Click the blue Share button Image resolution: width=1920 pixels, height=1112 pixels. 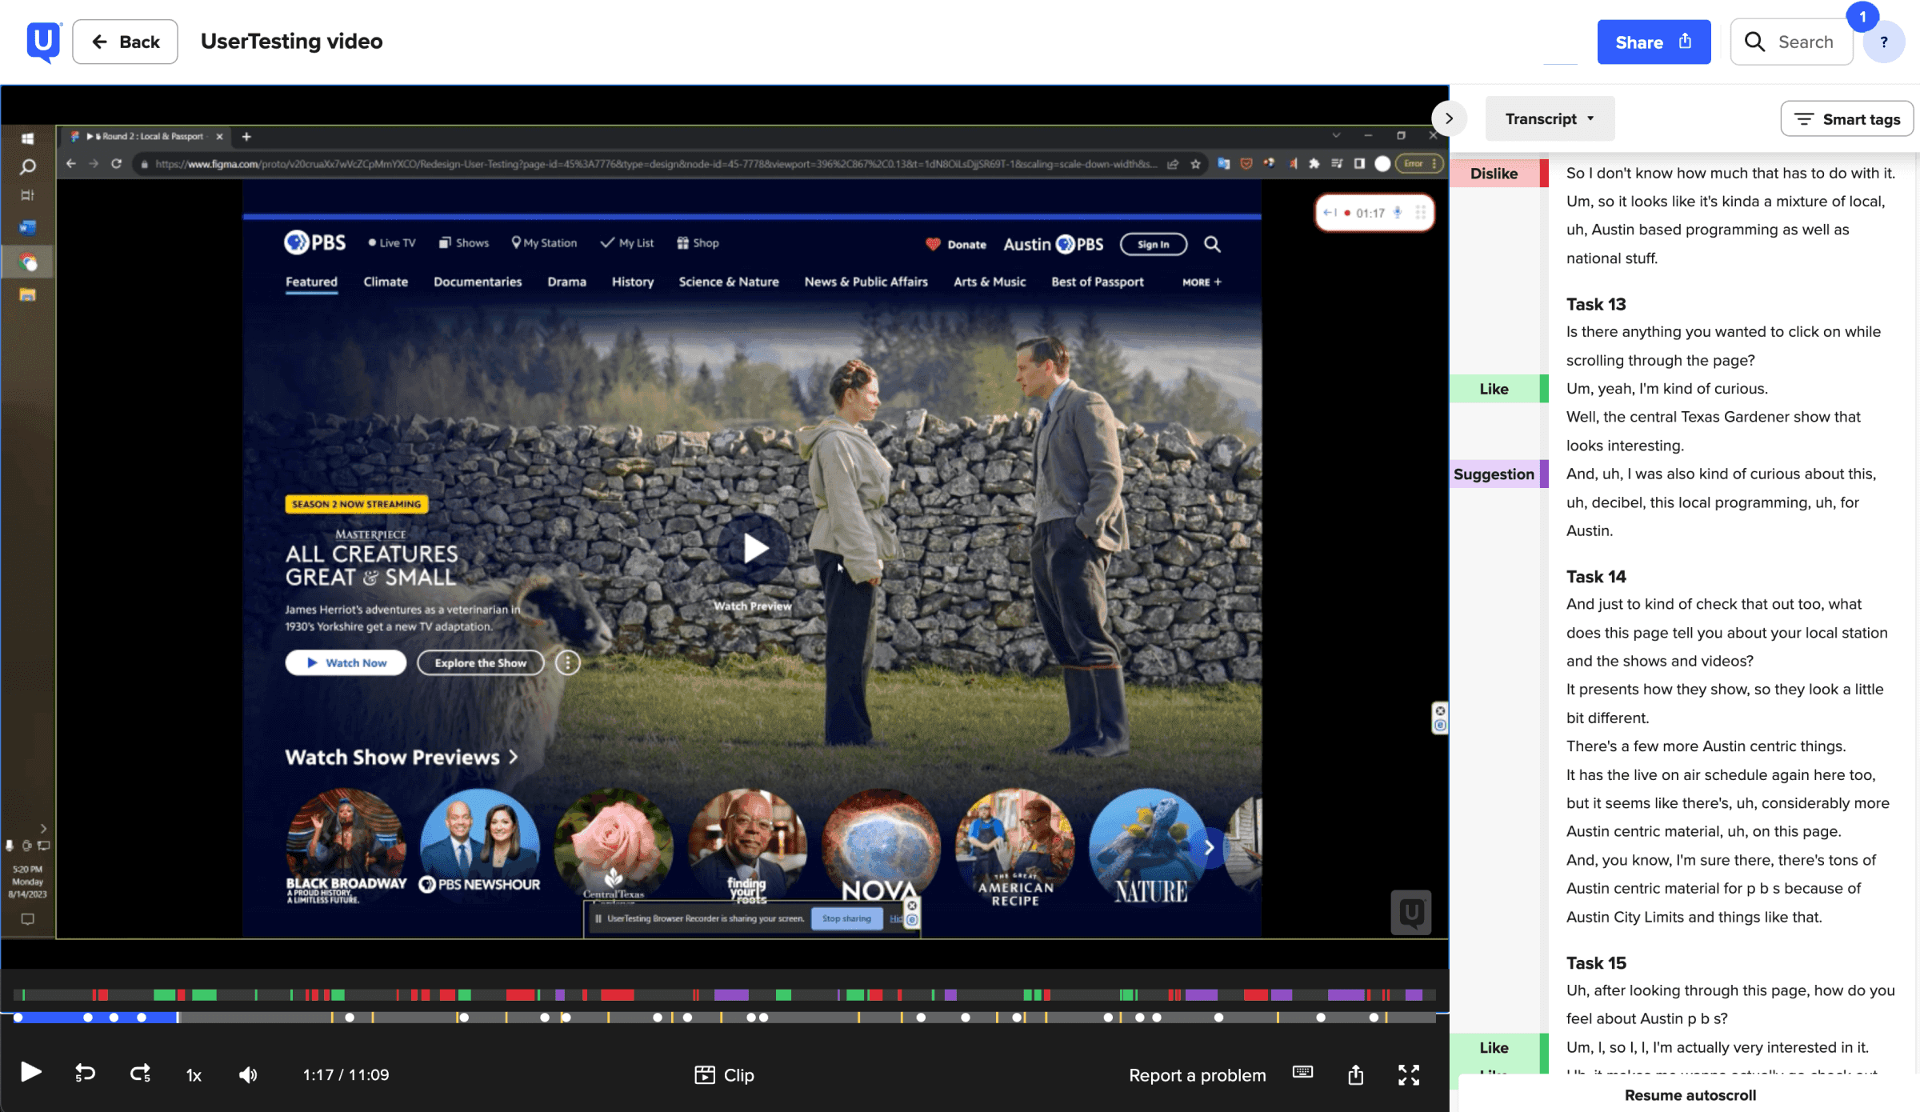1654,42
